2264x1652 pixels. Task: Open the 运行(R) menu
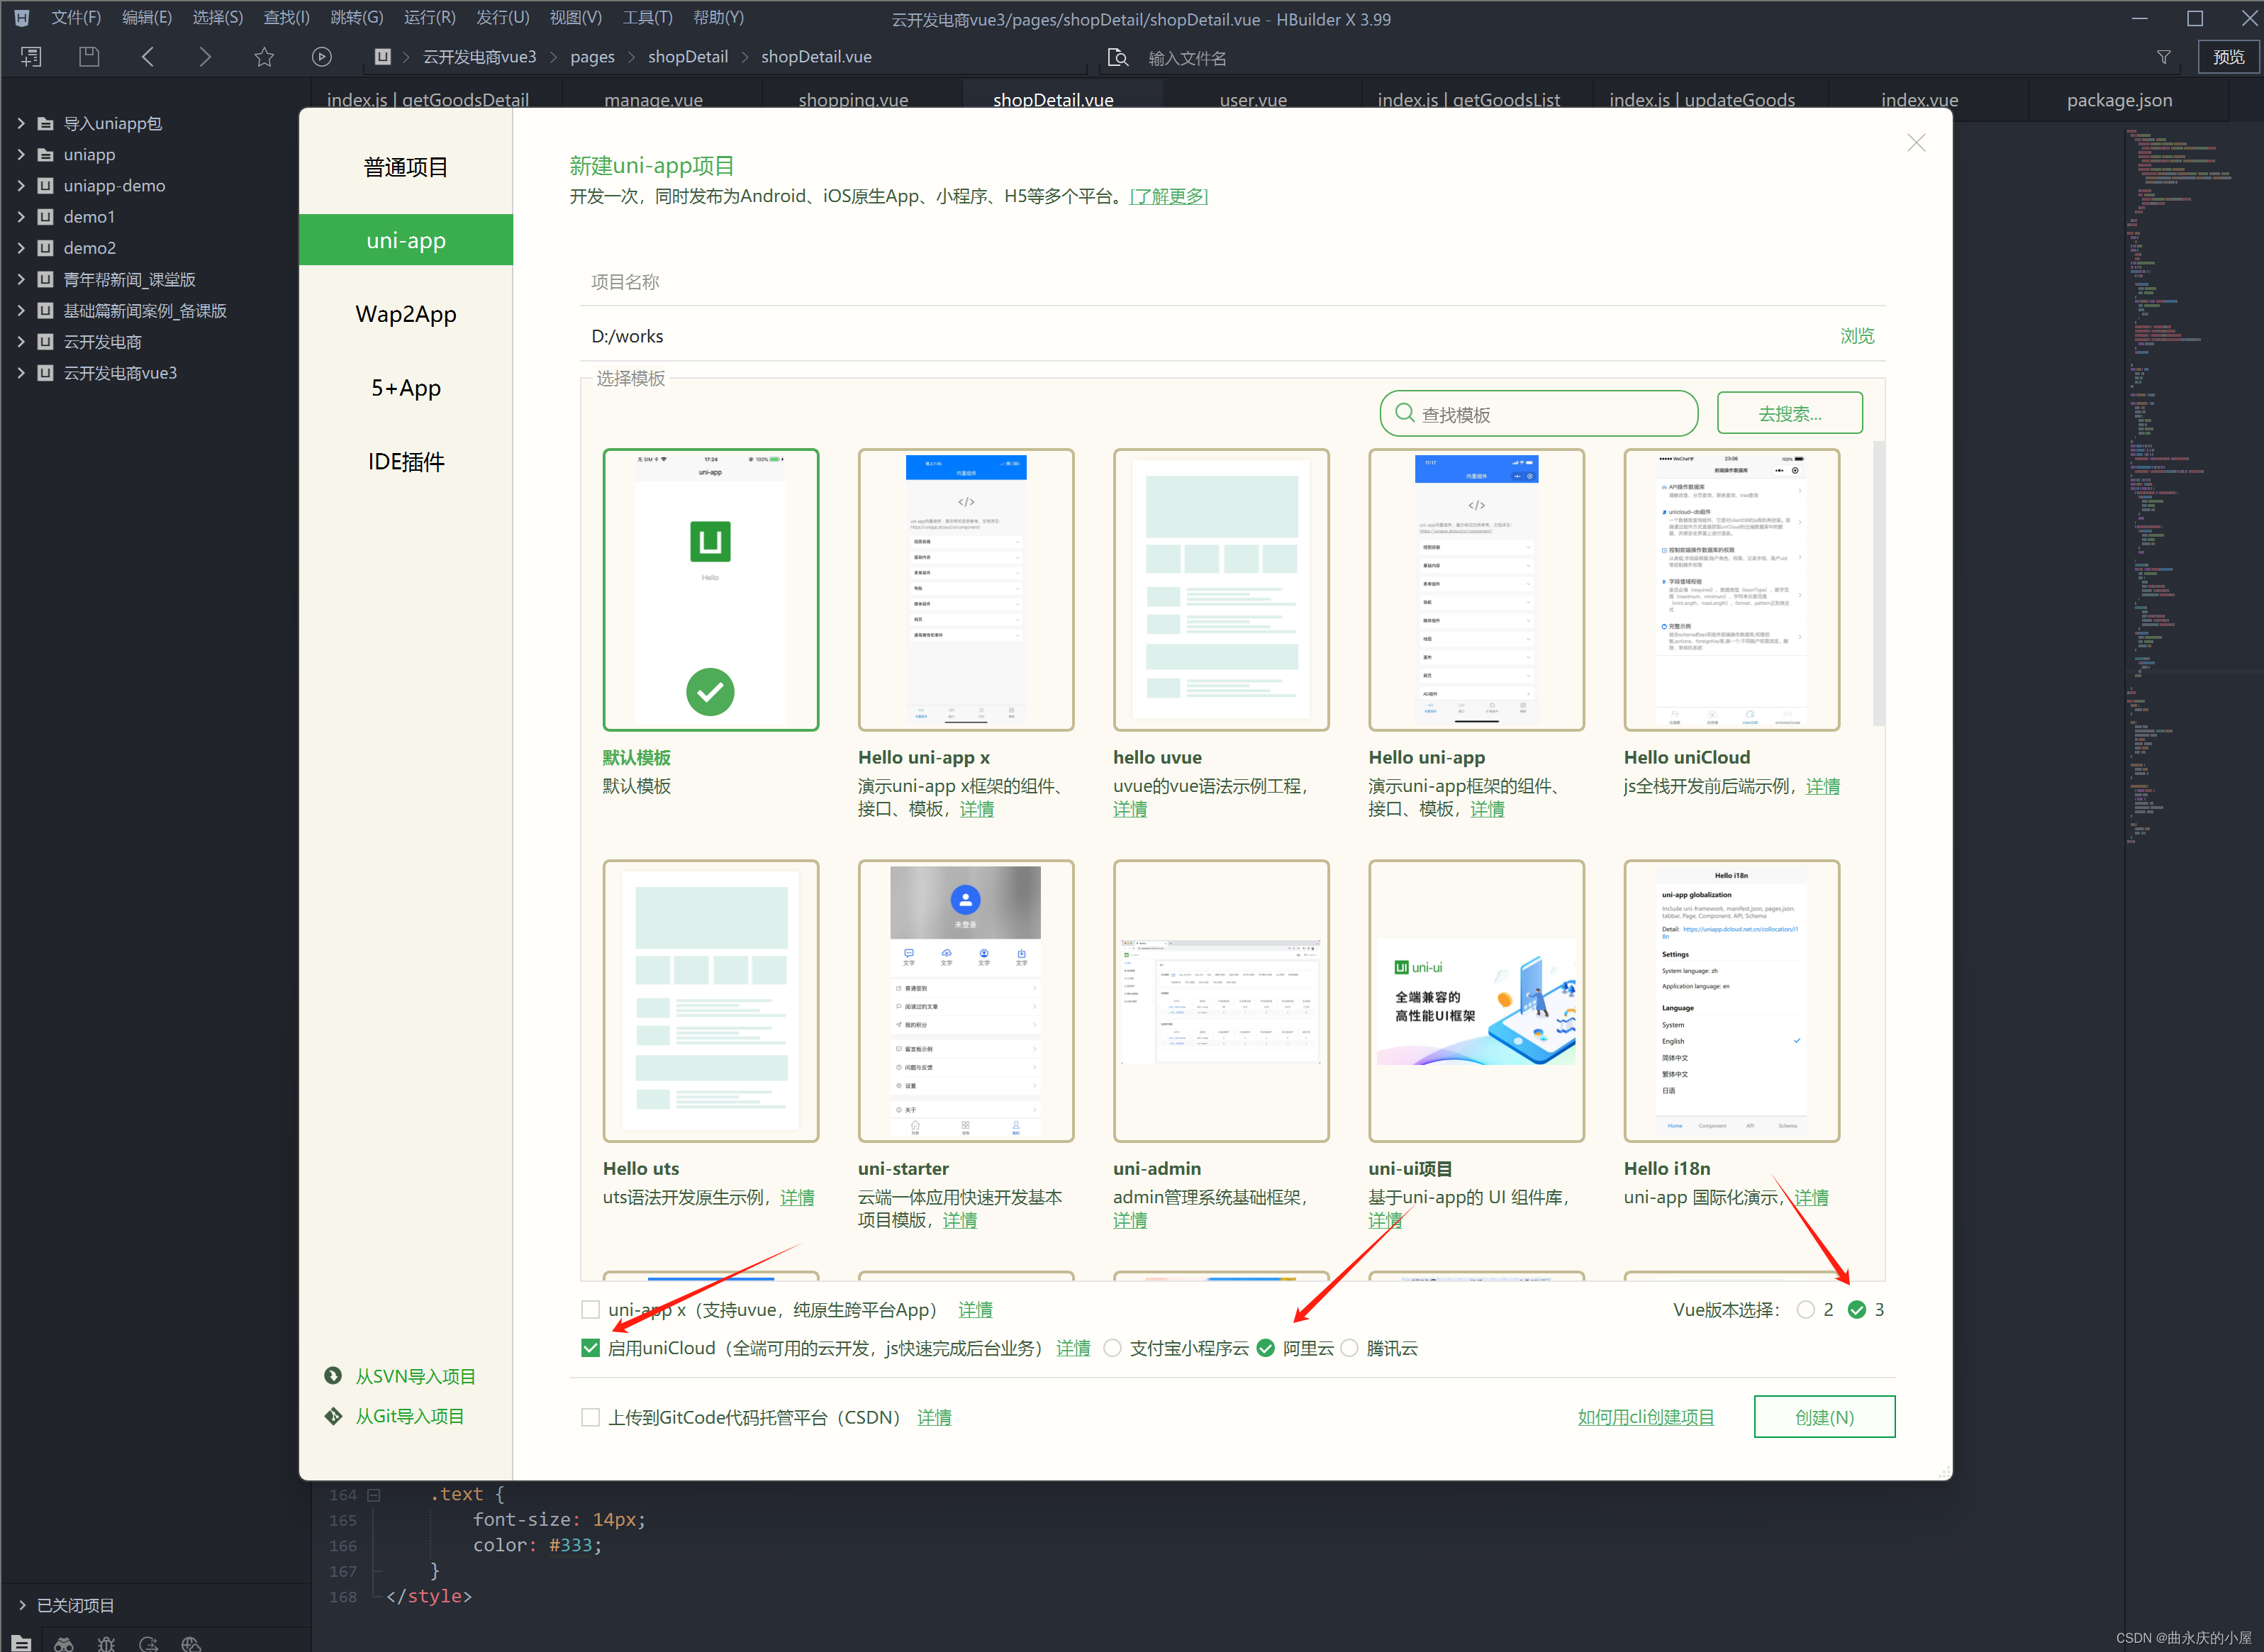[429, 18]
